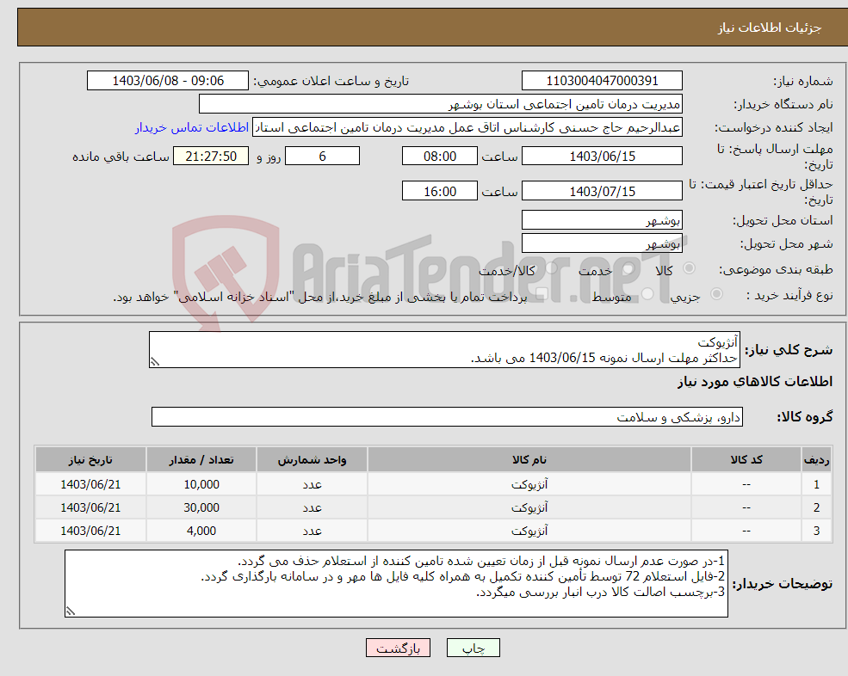Click the goods group field دارو، پزشکی و سلامت
The width and height of the screenshot is (848, 676).
click(448, 416)
